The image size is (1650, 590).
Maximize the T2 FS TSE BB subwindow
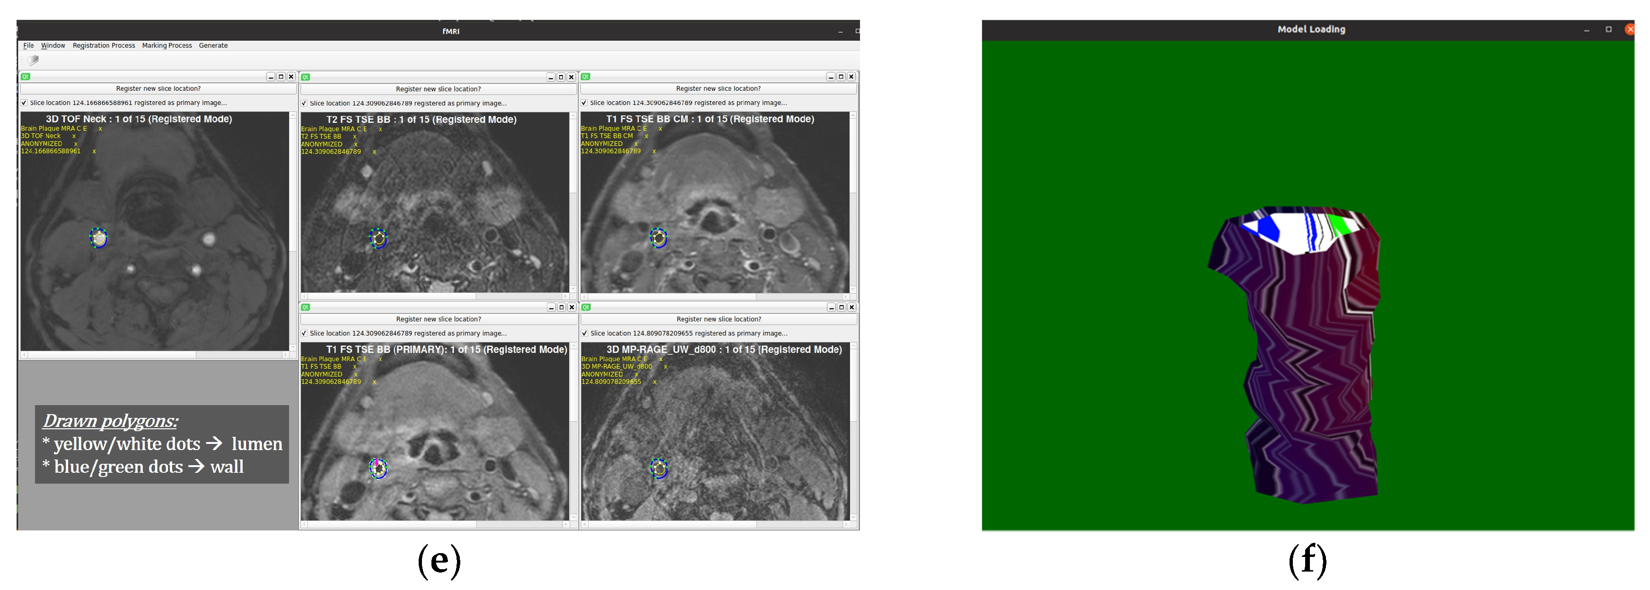point(561,78)
